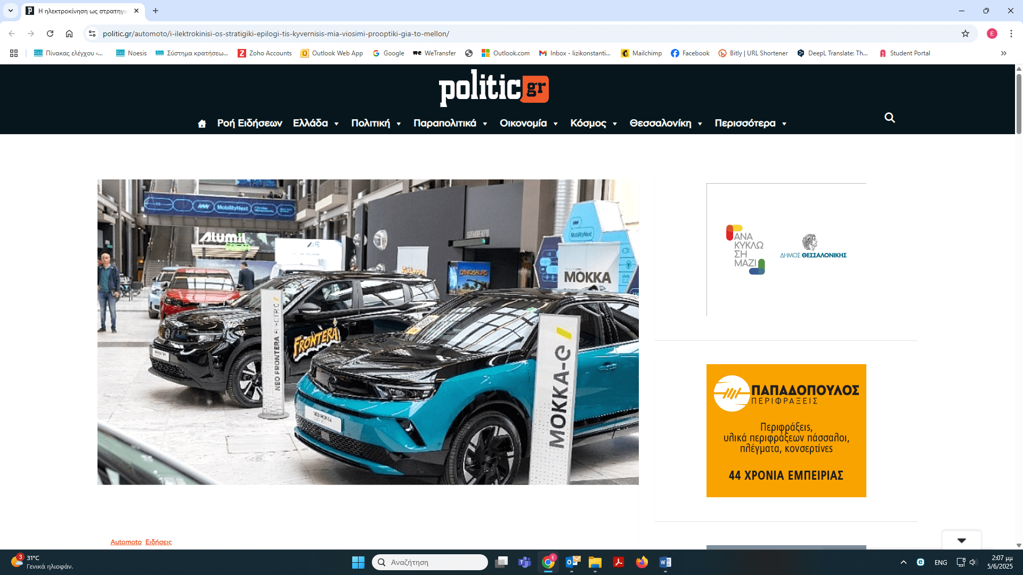Click the Ειδήσεις category link

[158, 542]
